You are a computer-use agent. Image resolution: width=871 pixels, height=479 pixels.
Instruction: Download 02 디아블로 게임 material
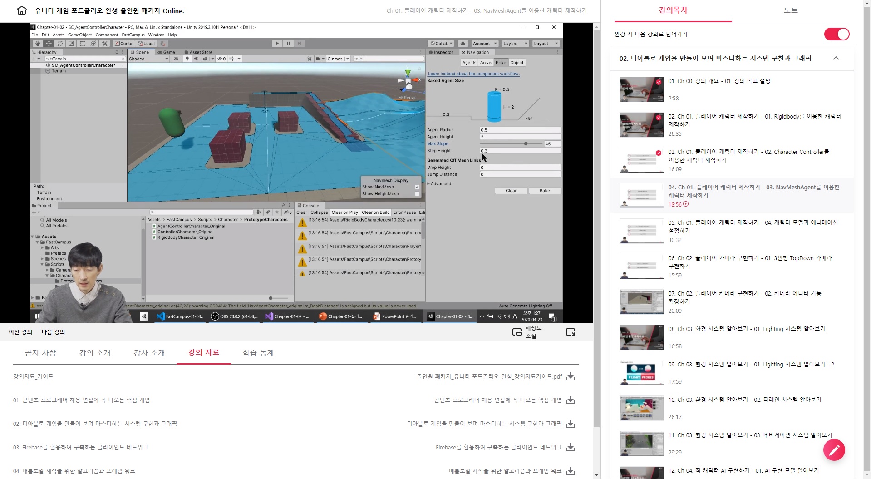(571, 424)
